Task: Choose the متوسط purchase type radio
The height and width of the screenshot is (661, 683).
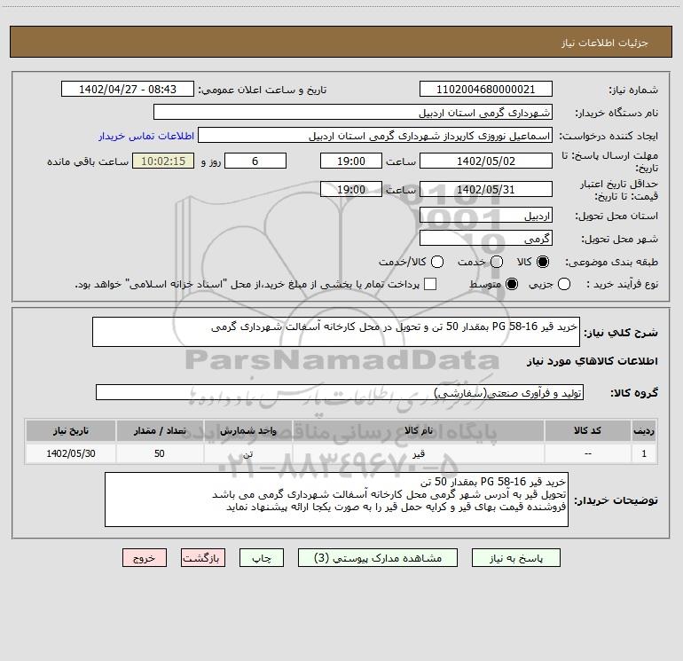Action: [x=512, y=285]
